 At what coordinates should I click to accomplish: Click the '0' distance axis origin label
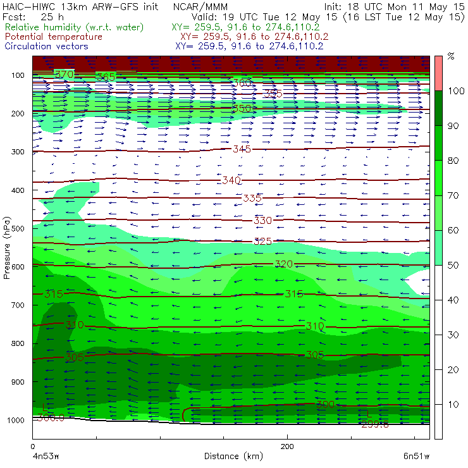(33, 446)
